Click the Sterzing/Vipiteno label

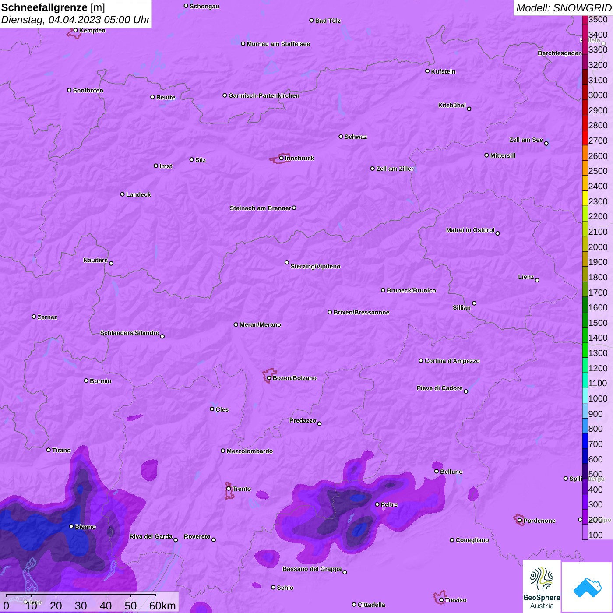pyautogui.click(x=315, y=266)
